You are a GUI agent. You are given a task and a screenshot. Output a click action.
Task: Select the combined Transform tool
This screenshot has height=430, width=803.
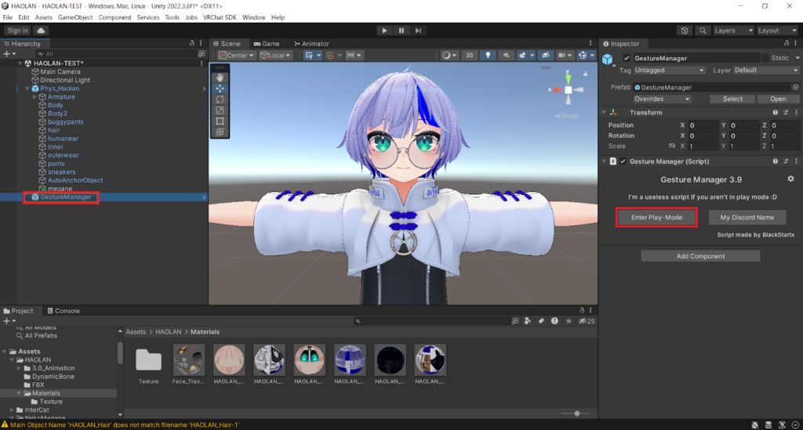click(x=220, y=132)
